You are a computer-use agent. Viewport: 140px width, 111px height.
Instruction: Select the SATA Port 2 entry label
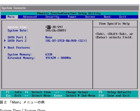(17, 41)
